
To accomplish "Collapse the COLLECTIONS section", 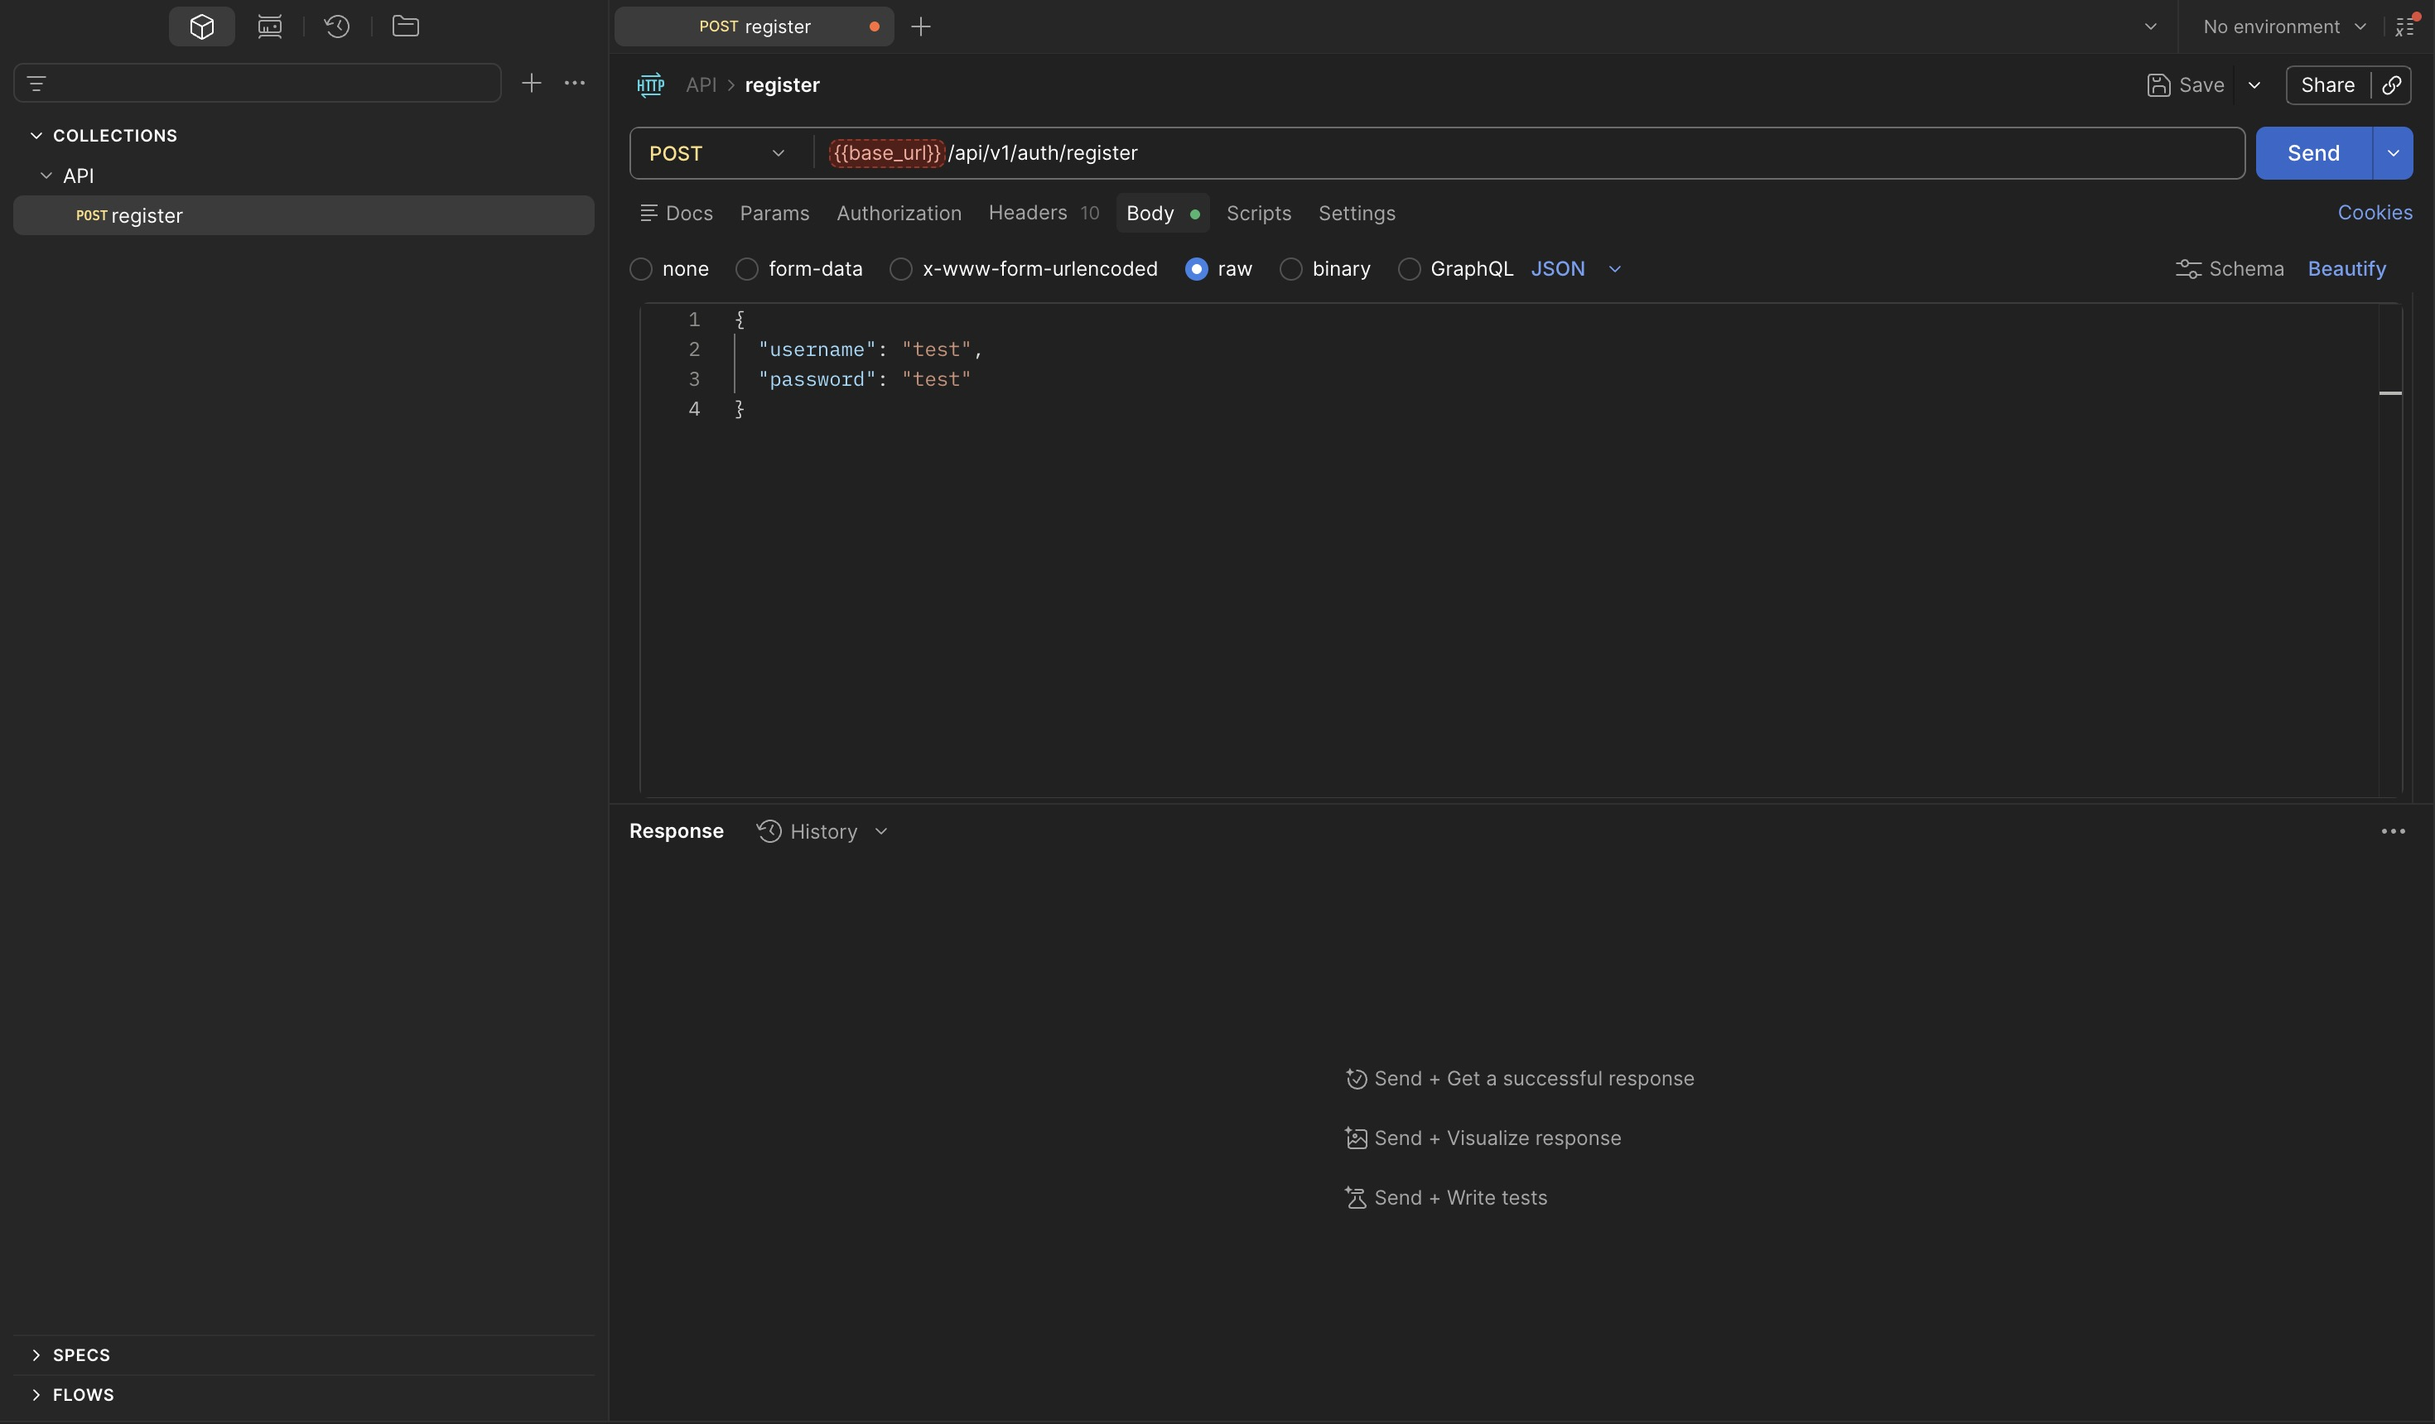I will (36, 135).
